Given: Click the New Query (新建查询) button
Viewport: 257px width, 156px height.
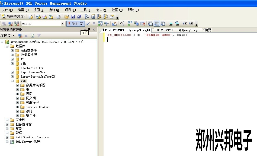Looking at the screenshot, I should [13, 17].
